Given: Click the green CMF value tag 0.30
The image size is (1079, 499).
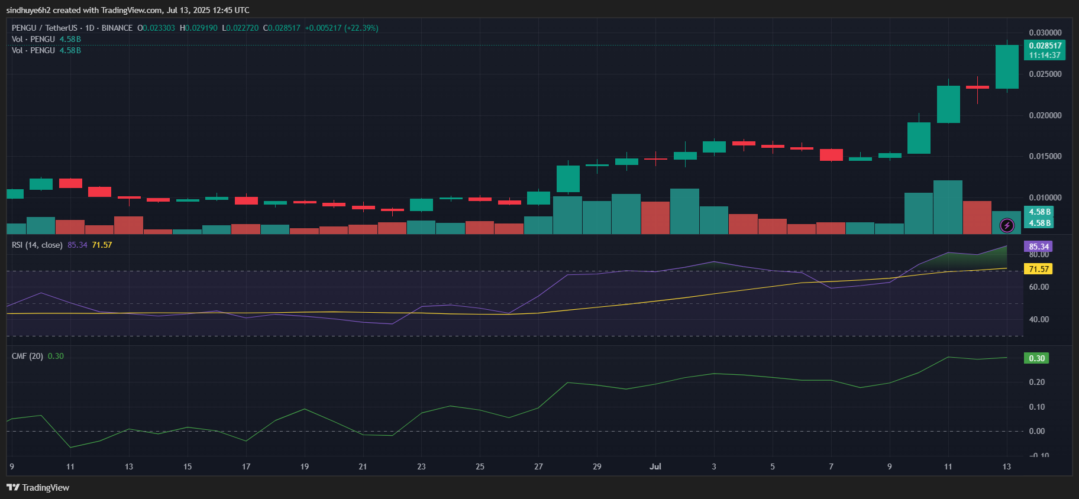Looking at the screenshot, I should [x=1036, y=358].
